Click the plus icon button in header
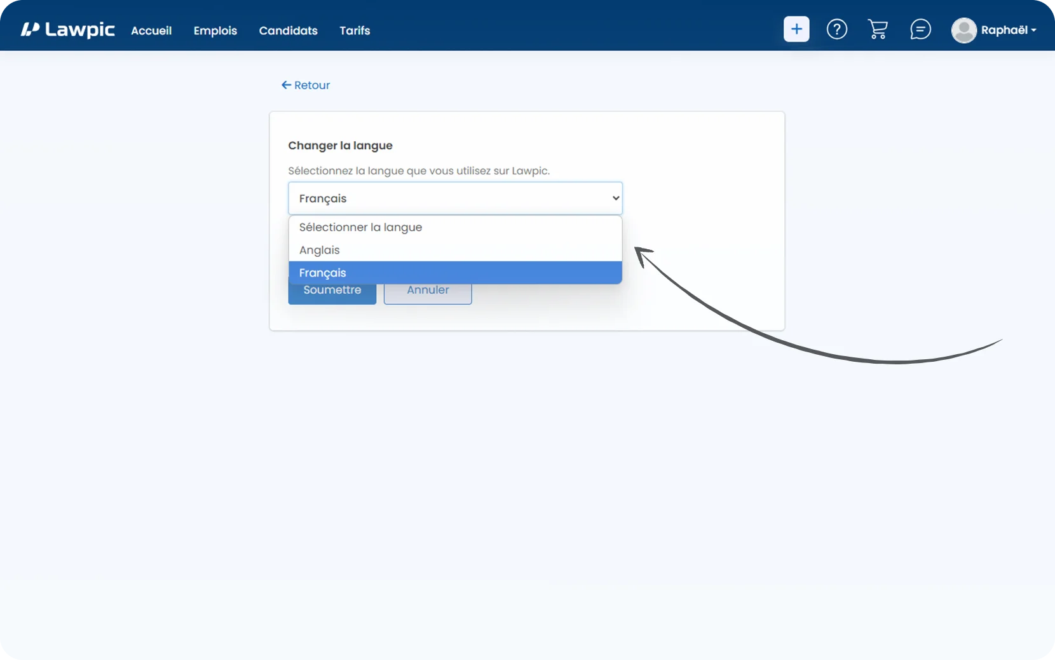The image size is (1055, 660). coord(796,29)
